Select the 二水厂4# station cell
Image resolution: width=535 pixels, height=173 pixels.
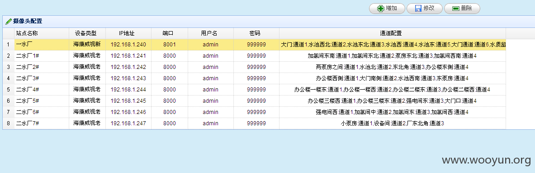(42, 89)
